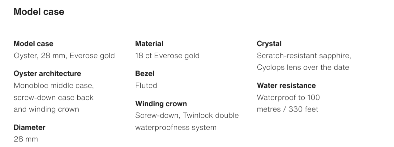Click the "Material" label
The image size is (394, 147).
pyautogui.click(x=149, y=44)
